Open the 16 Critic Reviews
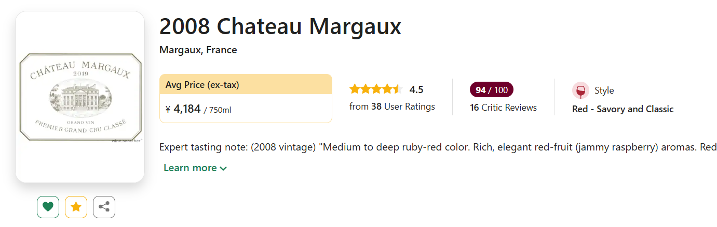 pos(503,108)
